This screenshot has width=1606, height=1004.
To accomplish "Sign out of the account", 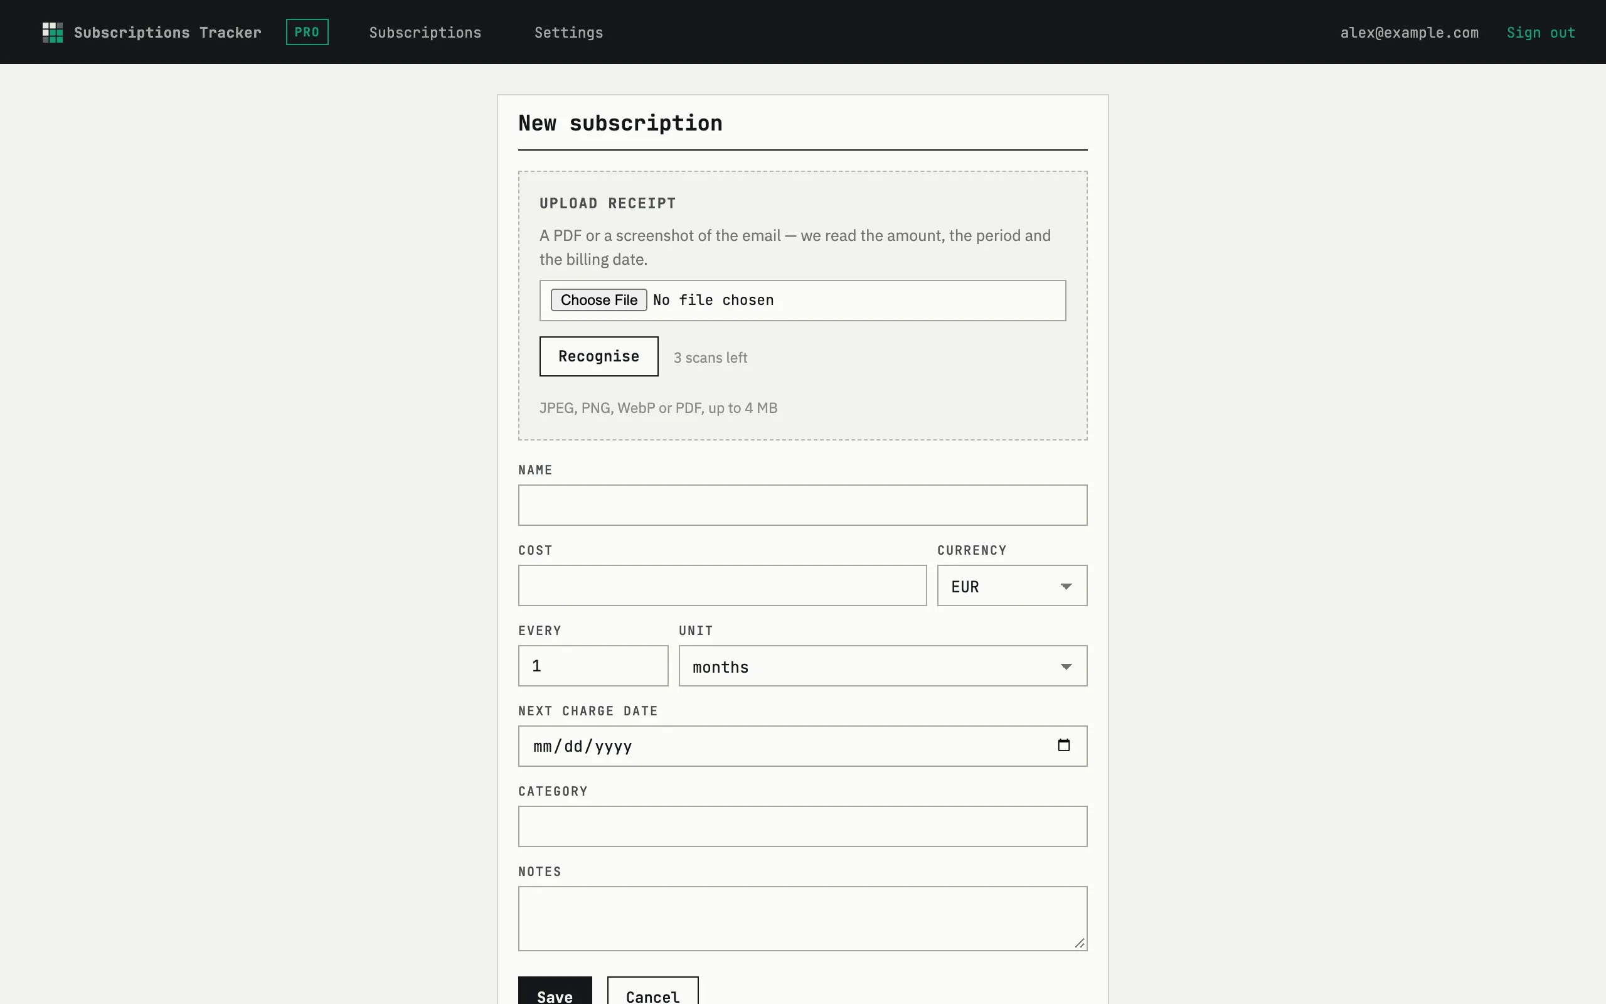I will coord(1540,33).
